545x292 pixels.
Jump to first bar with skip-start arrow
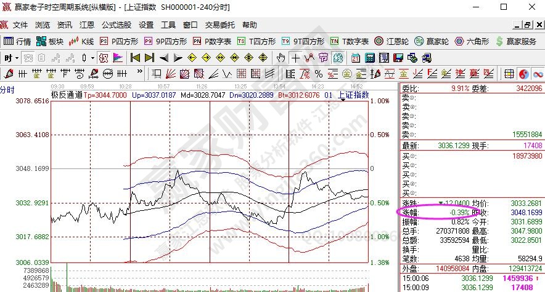135,58
